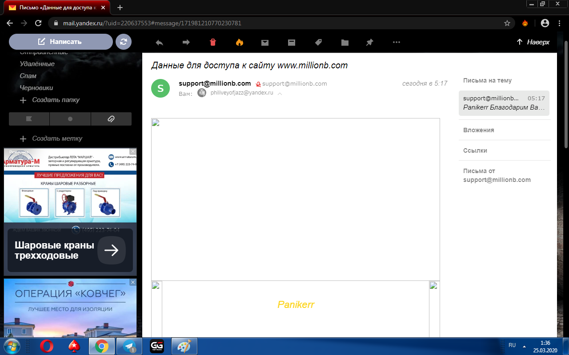Image resolution: width=569 pixels, height=355 pixels.
Task: Click recipient address philiveyofjazz@yandex.ru
Action: click(242, 93)
